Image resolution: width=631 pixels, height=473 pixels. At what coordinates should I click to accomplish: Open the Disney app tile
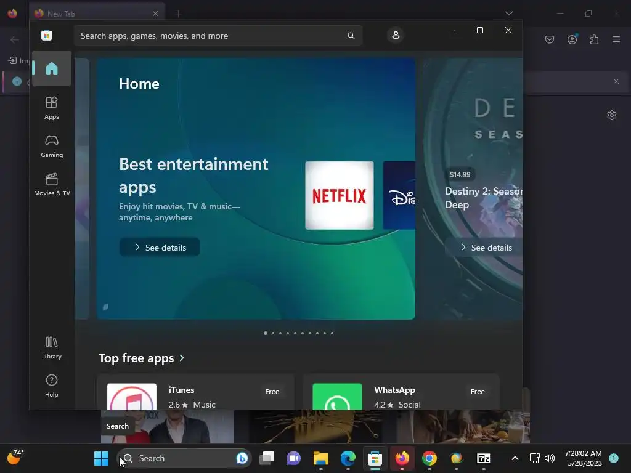(399, 195)
